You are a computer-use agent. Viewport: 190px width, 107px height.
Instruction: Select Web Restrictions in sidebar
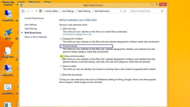[x=33, y=33]
